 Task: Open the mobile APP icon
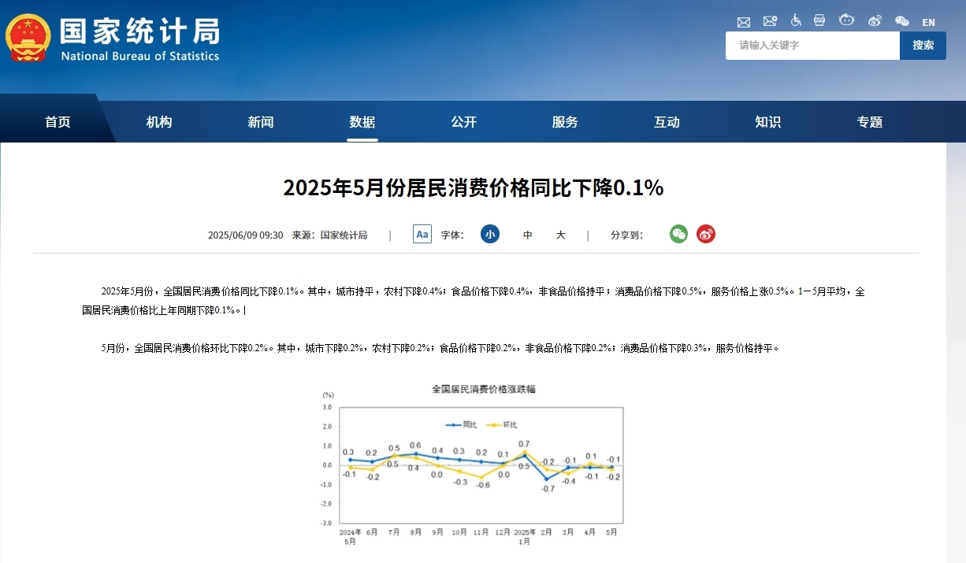point(819,21)
